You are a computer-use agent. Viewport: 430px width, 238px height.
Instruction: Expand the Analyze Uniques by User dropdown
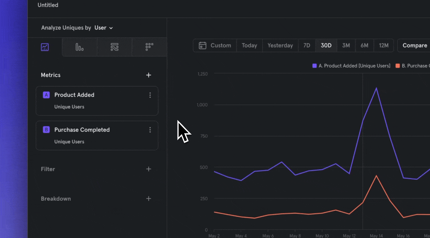[104, 28]
